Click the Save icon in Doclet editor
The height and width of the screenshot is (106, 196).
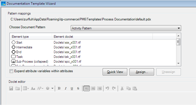(11, 88)
